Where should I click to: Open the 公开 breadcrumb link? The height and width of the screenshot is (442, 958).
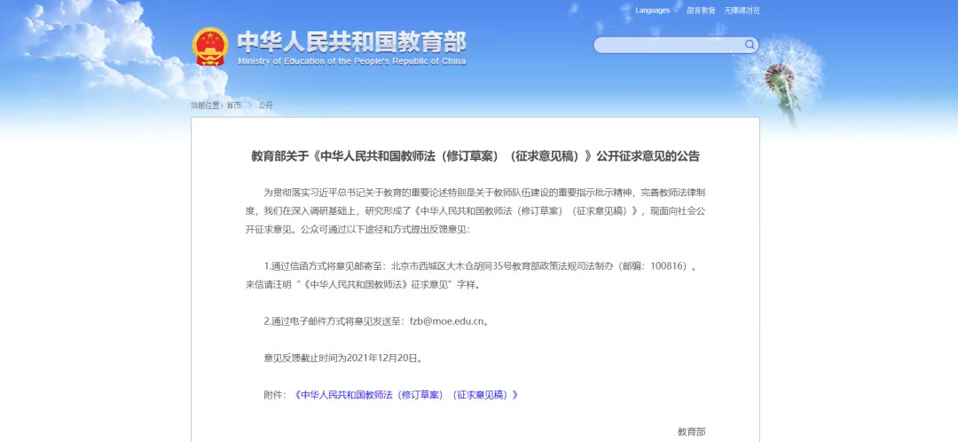[266, 105]
